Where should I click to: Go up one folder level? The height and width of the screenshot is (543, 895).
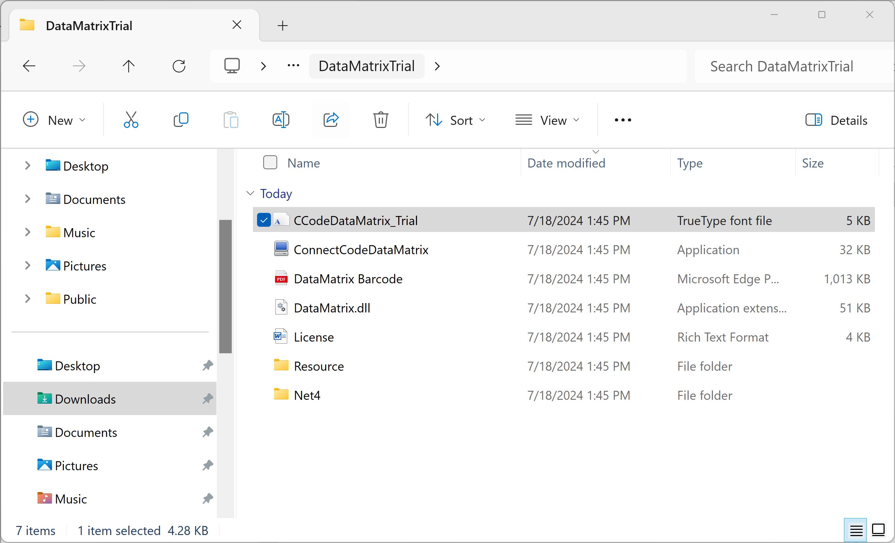pos(129,66)
